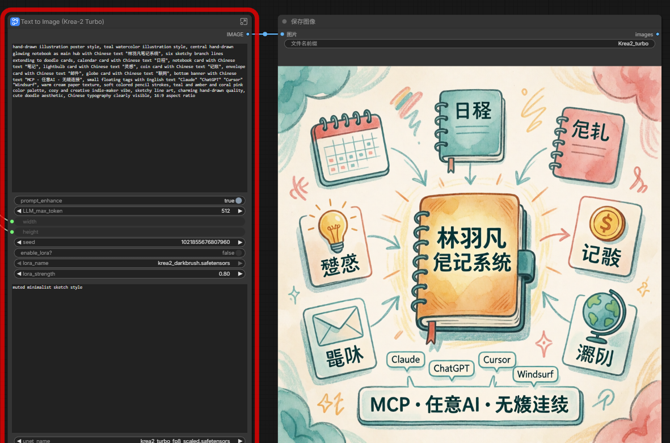Collapse the 保存图像 node using its gray dot

pos(285,22)
